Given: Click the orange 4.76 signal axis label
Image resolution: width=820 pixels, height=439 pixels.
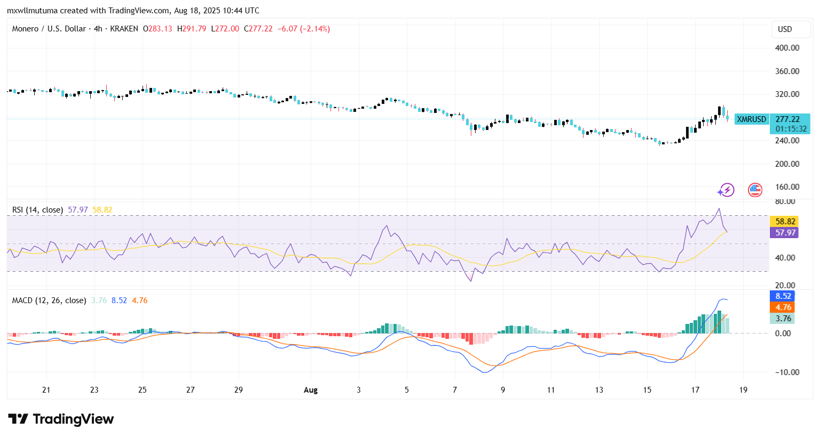Looking at the screenshot, I should (x=783, y=307).
